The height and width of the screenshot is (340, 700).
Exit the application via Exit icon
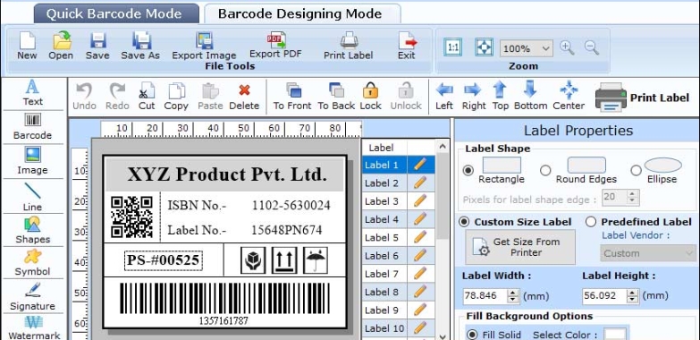pyautogui.click(x=407, y=46)
